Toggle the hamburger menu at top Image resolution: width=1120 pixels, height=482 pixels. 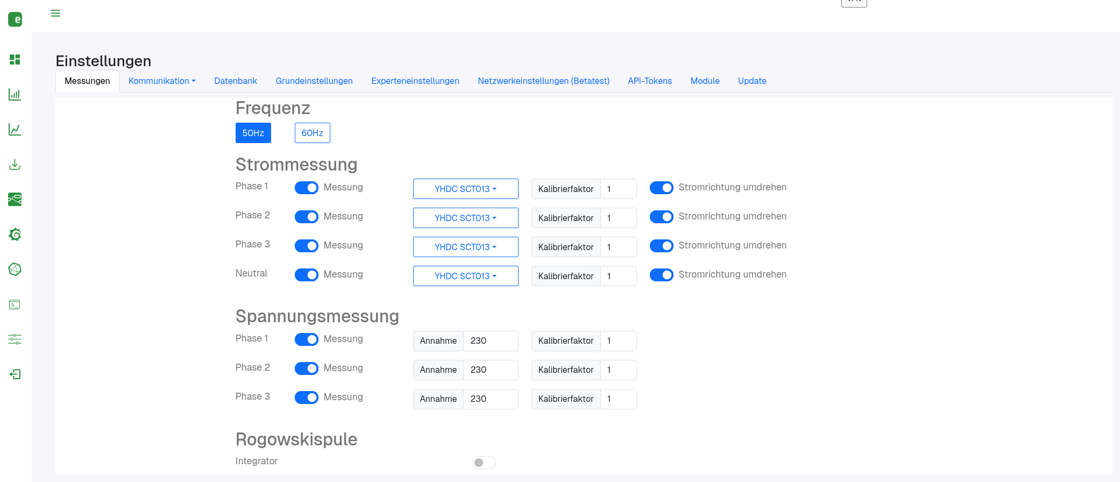click(x=55, y=13)
